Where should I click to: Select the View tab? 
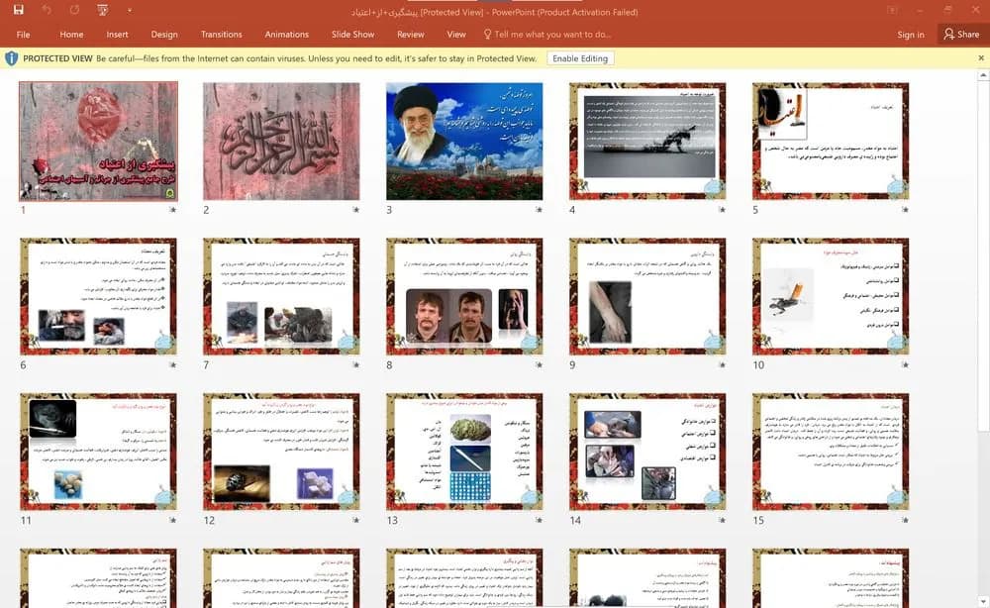(455, 34)
